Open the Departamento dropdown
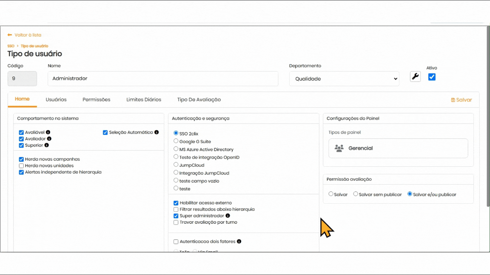The width and height of the screenshot is (490, 275). pyautogui.click(x=344, y=79)
